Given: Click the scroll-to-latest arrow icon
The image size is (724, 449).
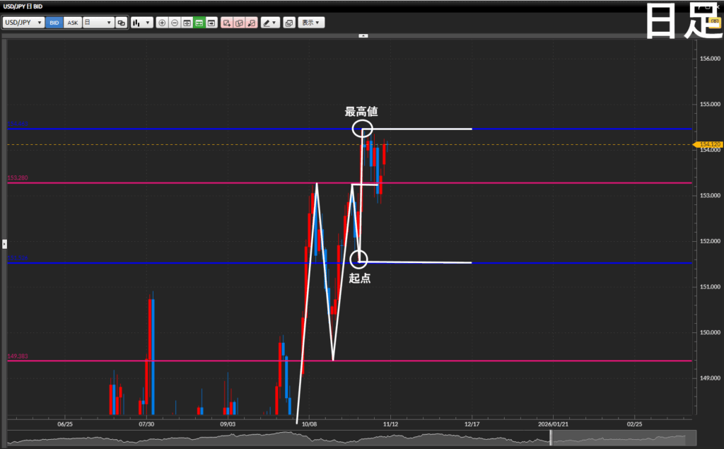Looking at the screenshot, I should tap(211, 23).
